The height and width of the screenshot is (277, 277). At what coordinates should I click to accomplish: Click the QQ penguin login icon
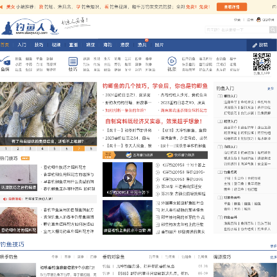point(258,20)
